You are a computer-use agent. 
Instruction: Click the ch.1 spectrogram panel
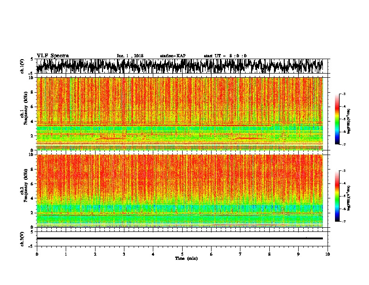[179, 114]
